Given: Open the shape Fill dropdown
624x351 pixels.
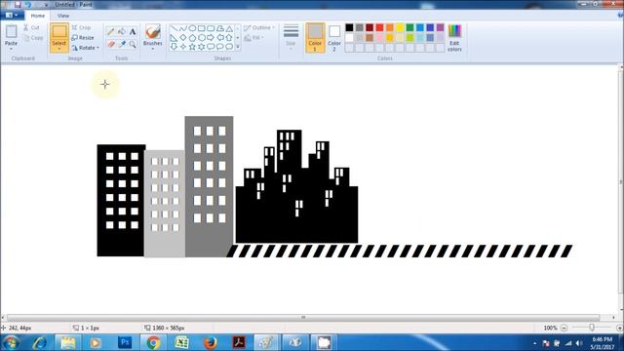Looking at the screenshot, I should tap(253, 38).
